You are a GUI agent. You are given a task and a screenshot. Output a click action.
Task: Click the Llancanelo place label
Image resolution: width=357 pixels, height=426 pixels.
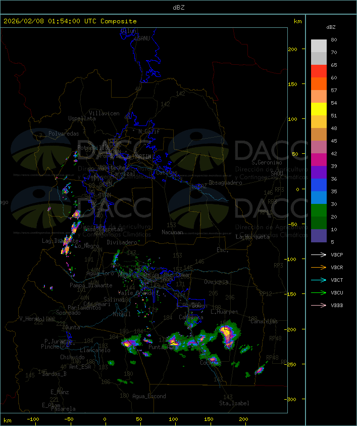(95, 350)
